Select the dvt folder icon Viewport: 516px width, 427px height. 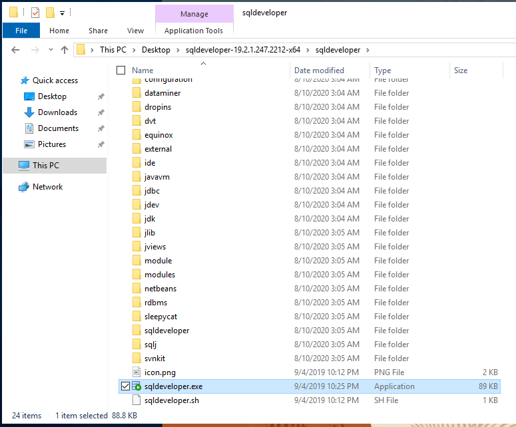pos(136,121)
